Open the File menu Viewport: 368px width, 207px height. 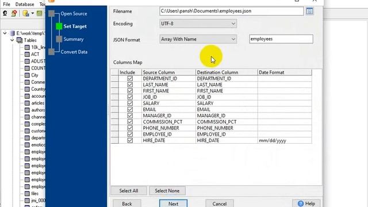pyautogui.click(x=6, y=4)
